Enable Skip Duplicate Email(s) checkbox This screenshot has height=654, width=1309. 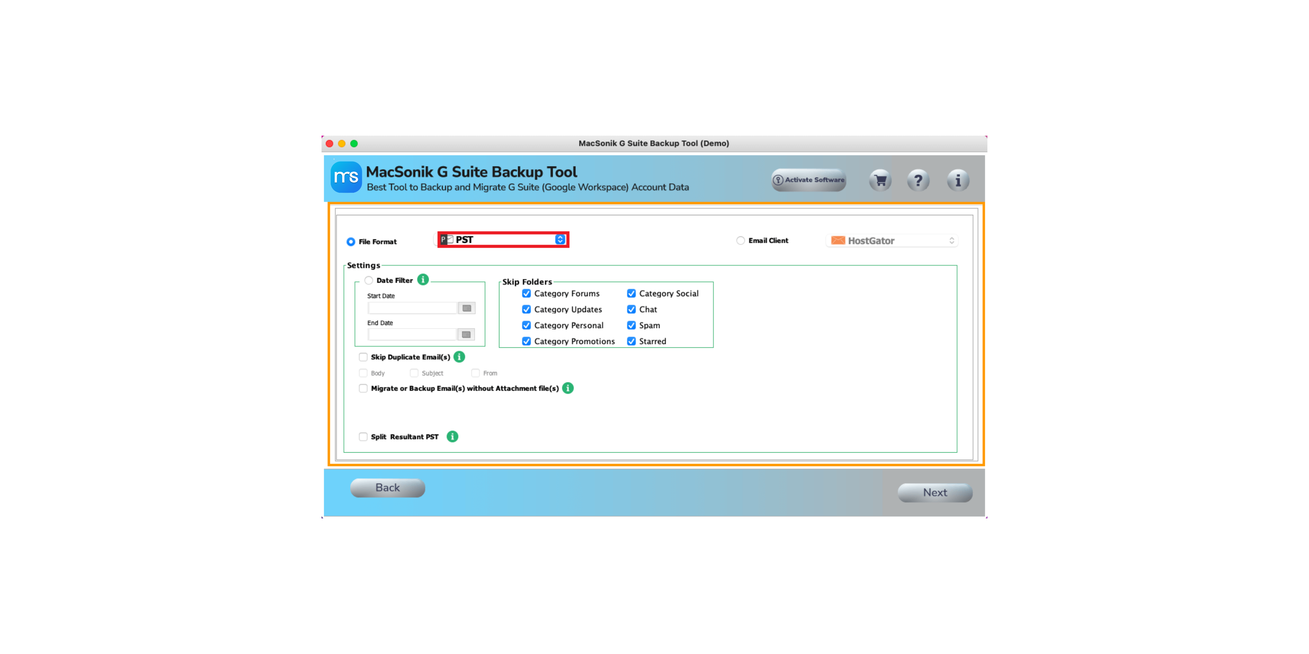coord(363,357)
